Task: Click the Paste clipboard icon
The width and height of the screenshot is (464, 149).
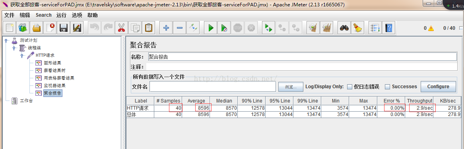Action: pos(149,28)
